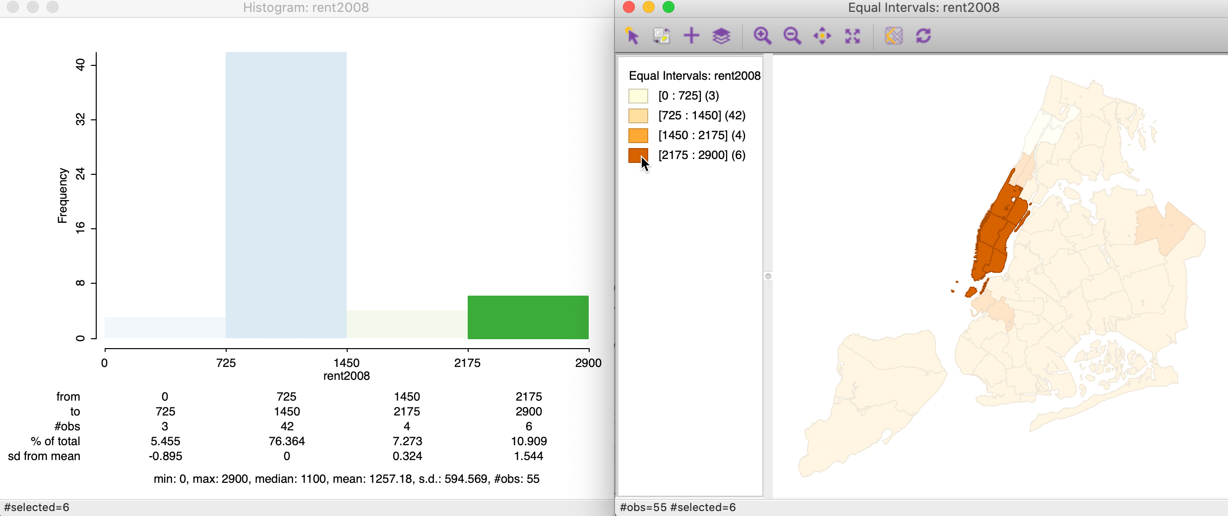
Task: Click the '10.909' percent of total value
Action: coord(529,441)
